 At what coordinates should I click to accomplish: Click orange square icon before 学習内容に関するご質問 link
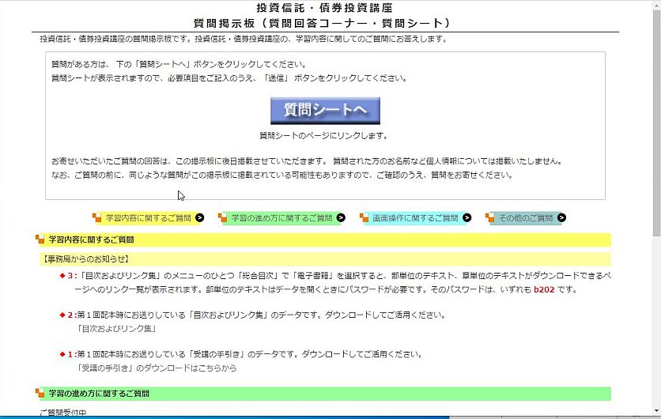pyautogui.click(x=97, y=217)
